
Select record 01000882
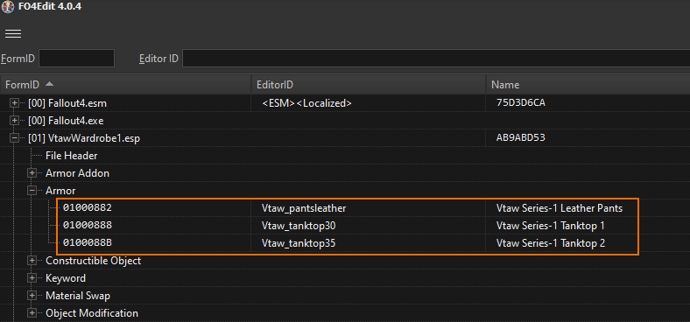click(x=88, y=207)
